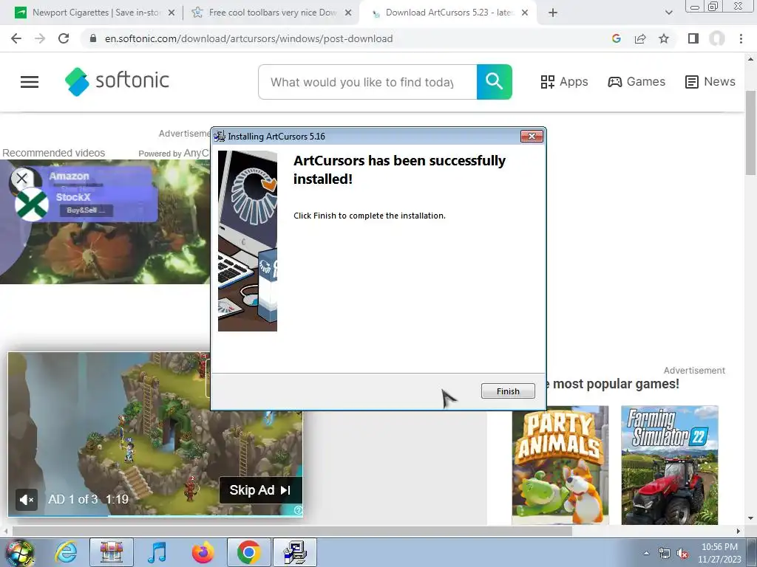Click the Softonic search magnifier button

point(495,82)
